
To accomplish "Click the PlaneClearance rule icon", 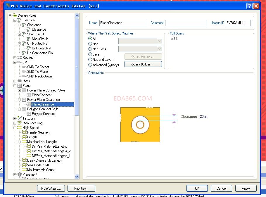I will [29, 104].
